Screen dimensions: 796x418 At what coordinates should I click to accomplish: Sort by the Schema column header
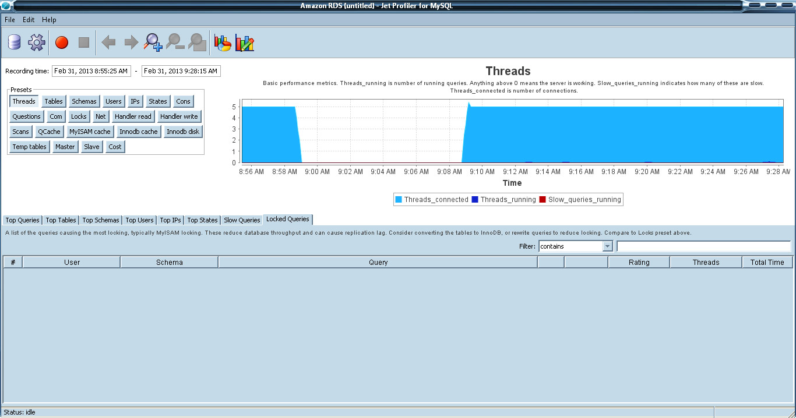tap(170, 262)
